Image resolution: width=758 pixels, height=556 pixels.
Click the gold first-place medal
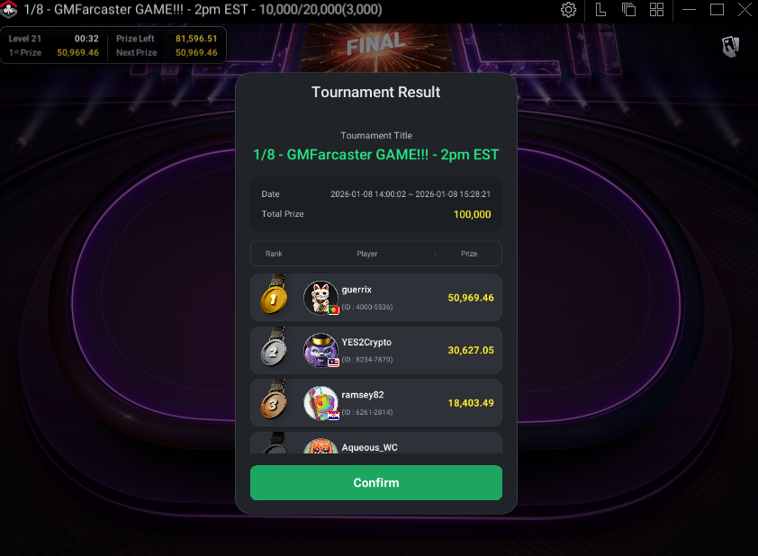click(x=274, y=295)
